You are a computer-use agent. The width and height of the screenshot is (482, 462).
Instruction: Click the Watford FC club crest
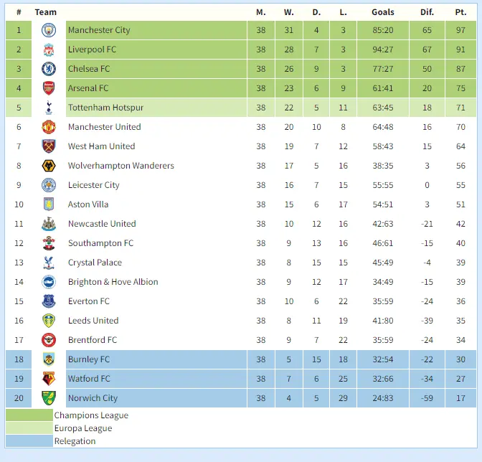pyautogui.click(x=48, y=379)
